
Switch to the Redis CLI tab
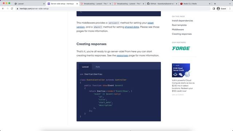(195, 4)
